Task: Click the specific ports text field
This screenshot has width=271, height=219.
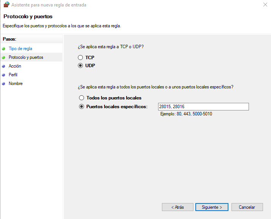Action: pyautogui.click(x=203, y=107)
